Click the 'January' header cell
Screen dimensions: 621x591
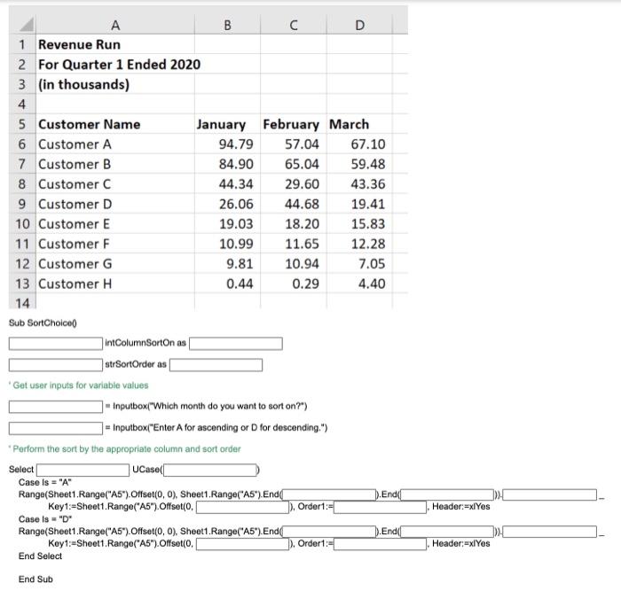click(x=227, y=124)
